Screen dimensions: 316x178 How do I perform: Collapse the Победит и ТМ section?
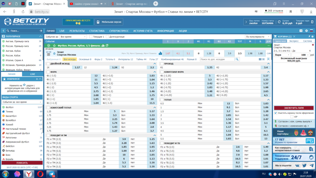click(x=155, y=135)
